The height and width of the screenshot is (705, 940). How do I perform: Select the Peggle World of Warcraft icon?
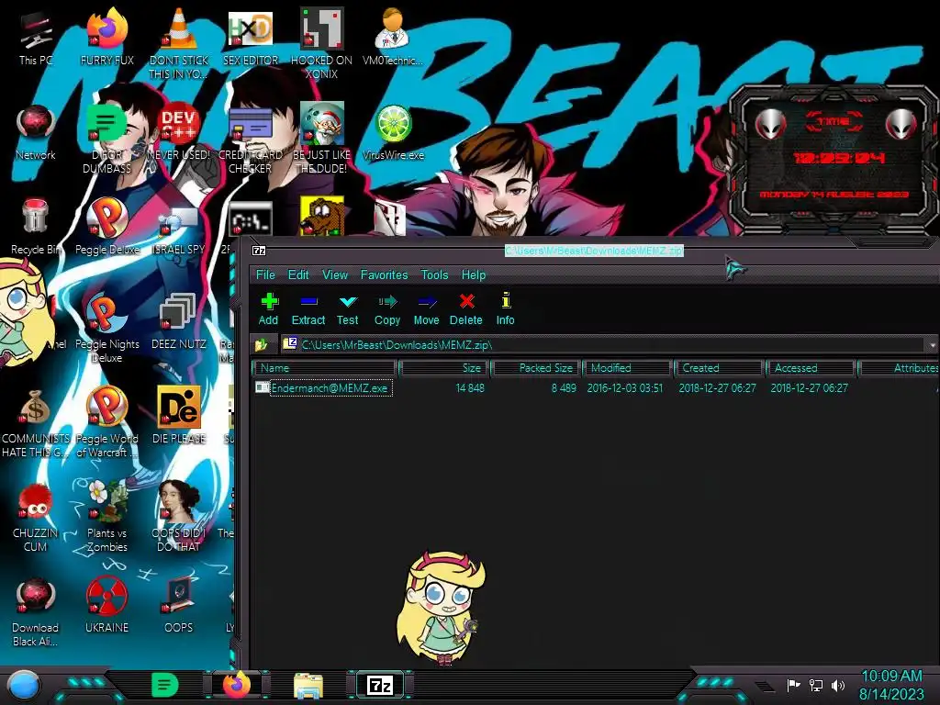[106, 423]
